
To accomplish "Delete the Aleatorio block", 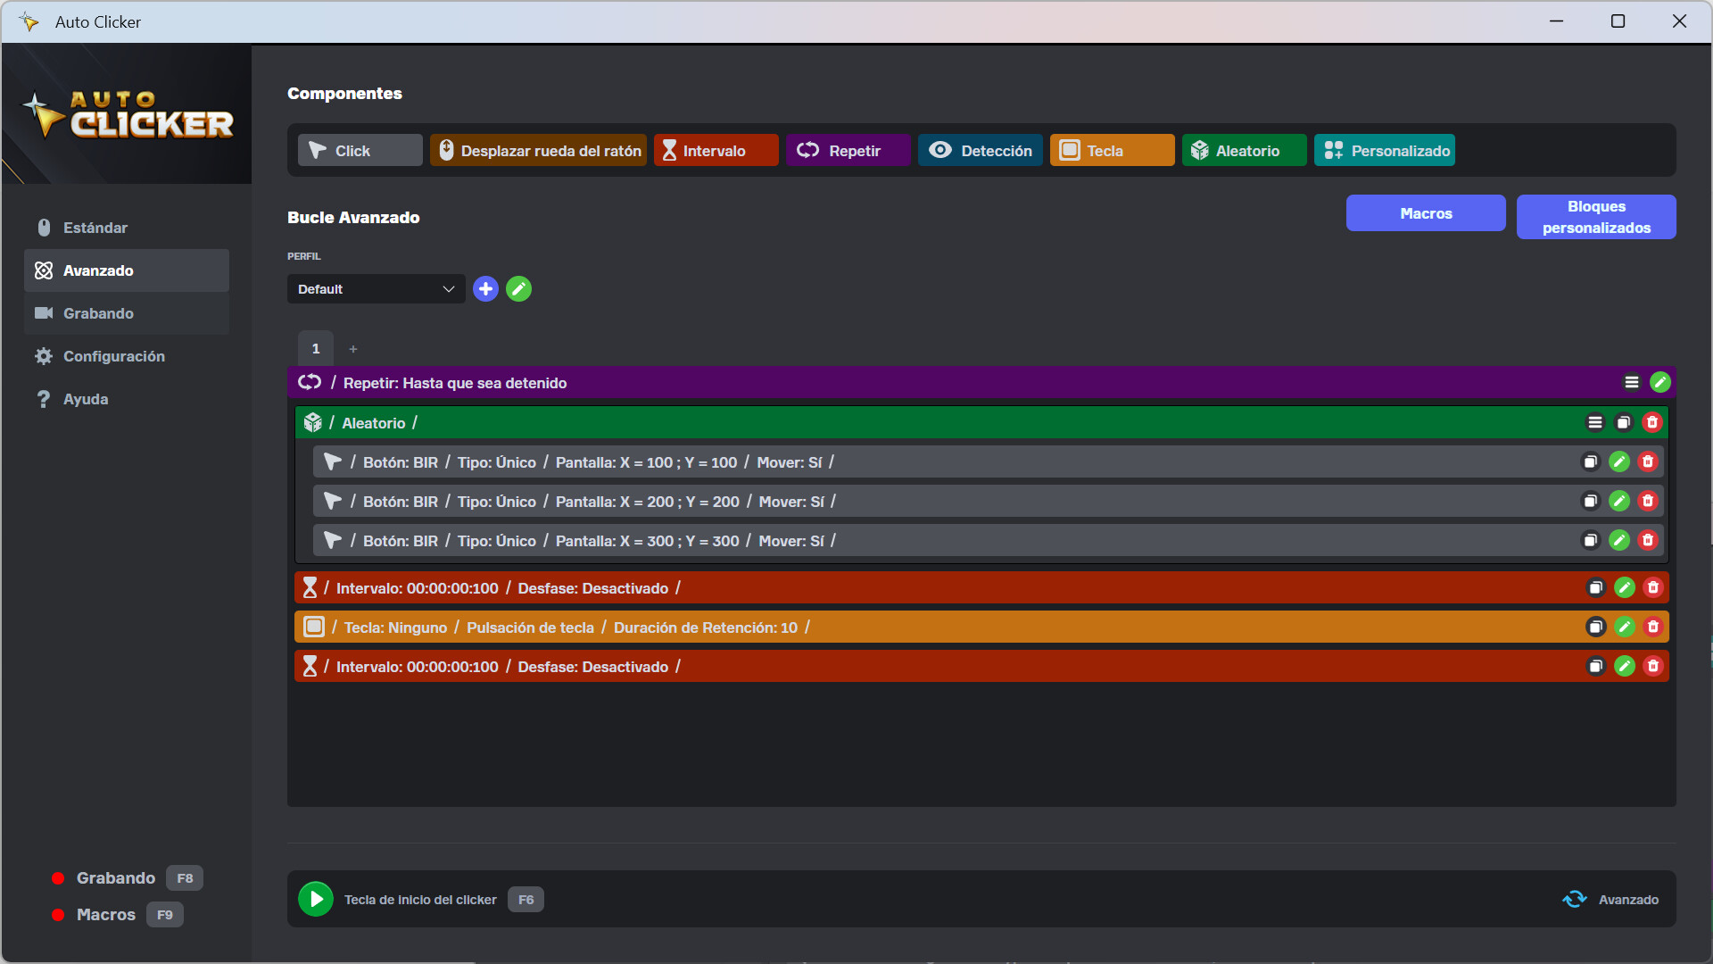I will coord(1652,423).
